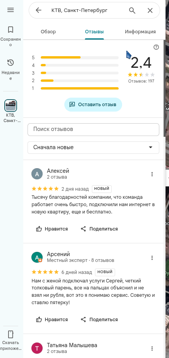Click the НОВЫЙ badge on Арсений's review

point(105,272)
